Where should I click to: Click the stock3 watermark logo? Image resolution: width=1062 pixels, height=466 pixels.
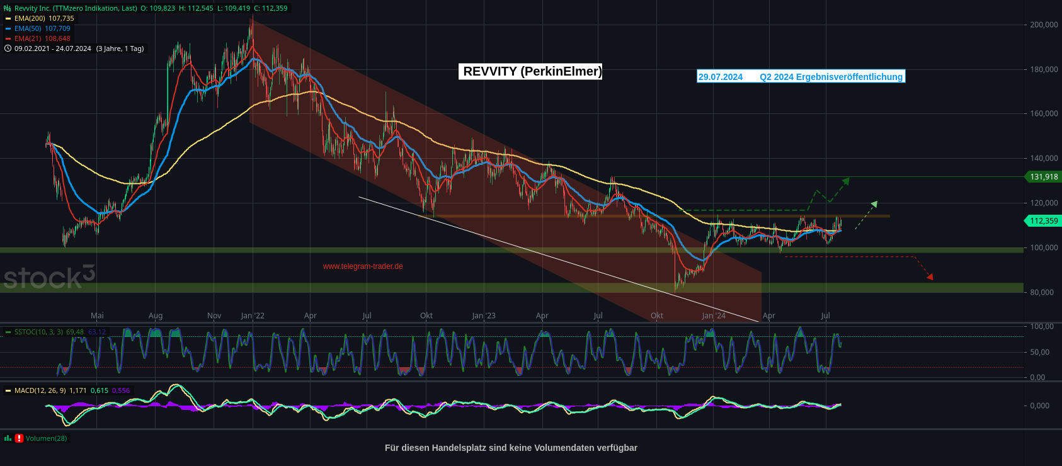pos(49,277)
